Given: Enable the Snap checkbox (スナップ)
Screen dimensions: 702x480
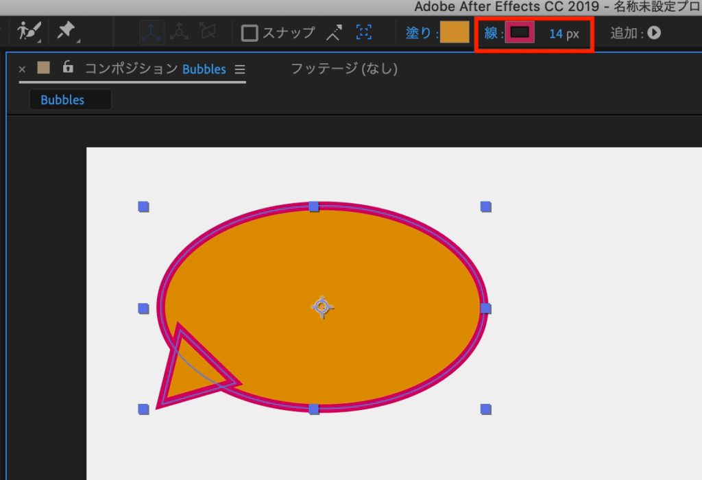Looking at the screenshot, I should point(250,33).
